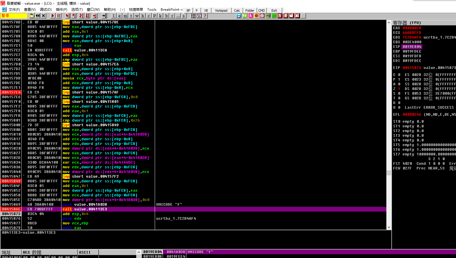Open the Source window with the 's' button

(184, 16)
